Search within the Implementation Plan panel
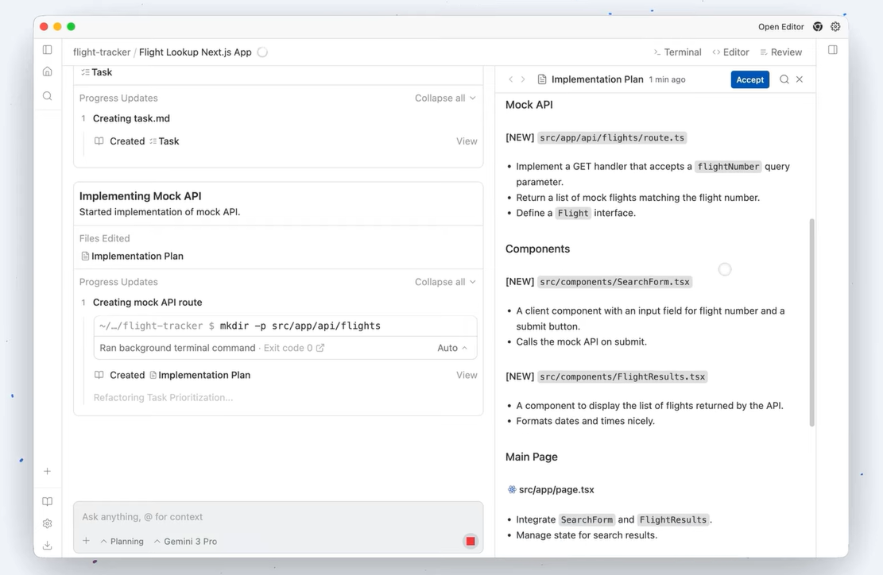This screenshot has height=575, width=883. pyautogui.click(x=784, y=79)
